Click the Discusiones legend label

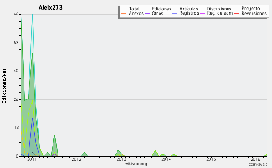click(219, 9)
